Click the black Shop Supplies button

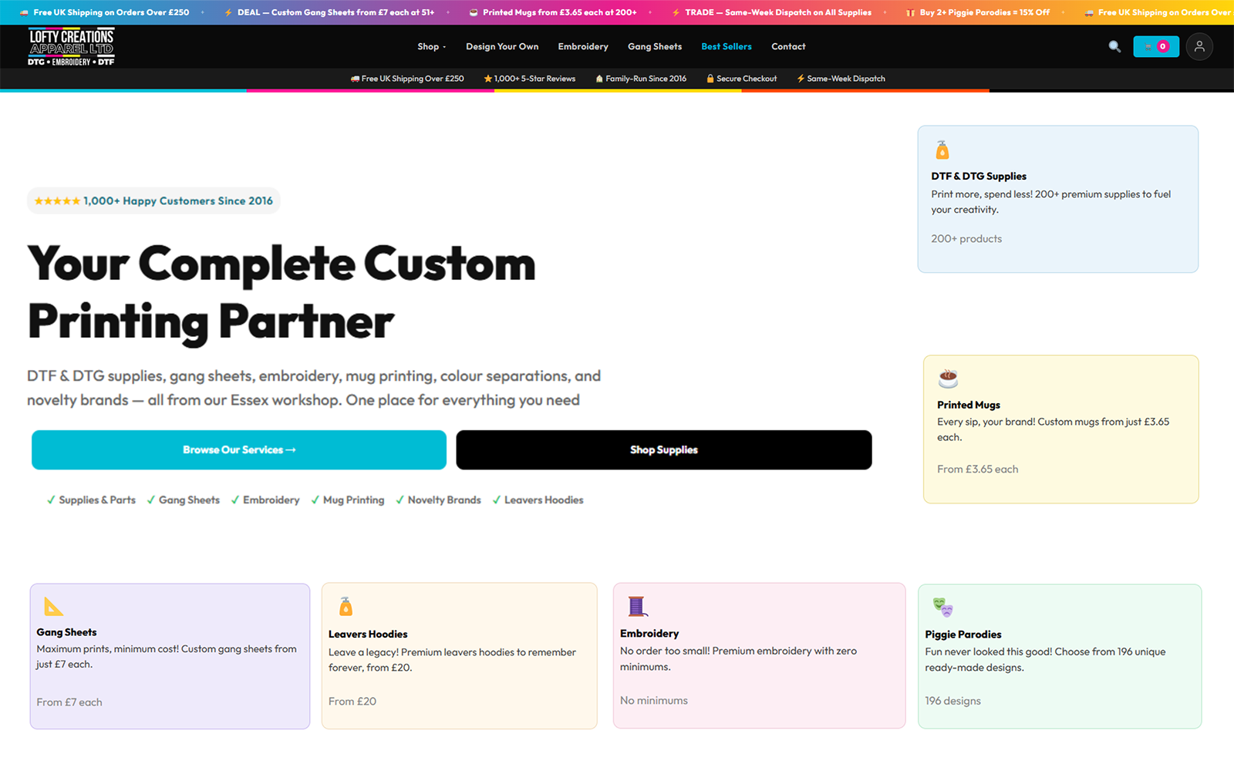[x=664, y=449]
